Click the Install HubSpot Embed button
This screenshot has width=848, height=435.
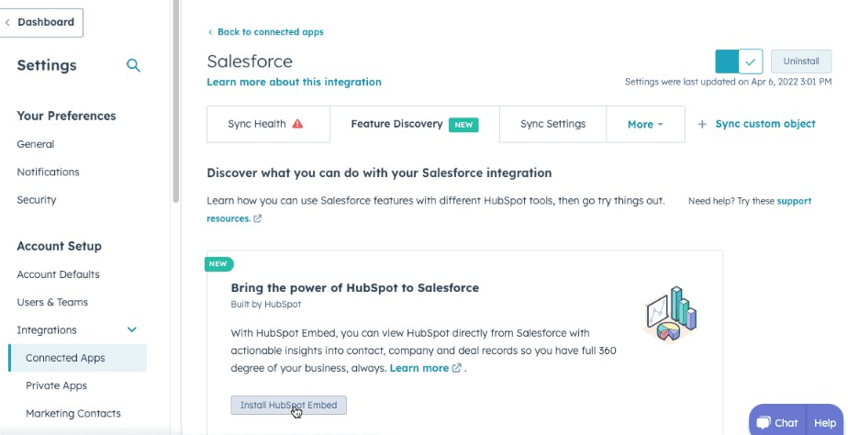[288, 405]
